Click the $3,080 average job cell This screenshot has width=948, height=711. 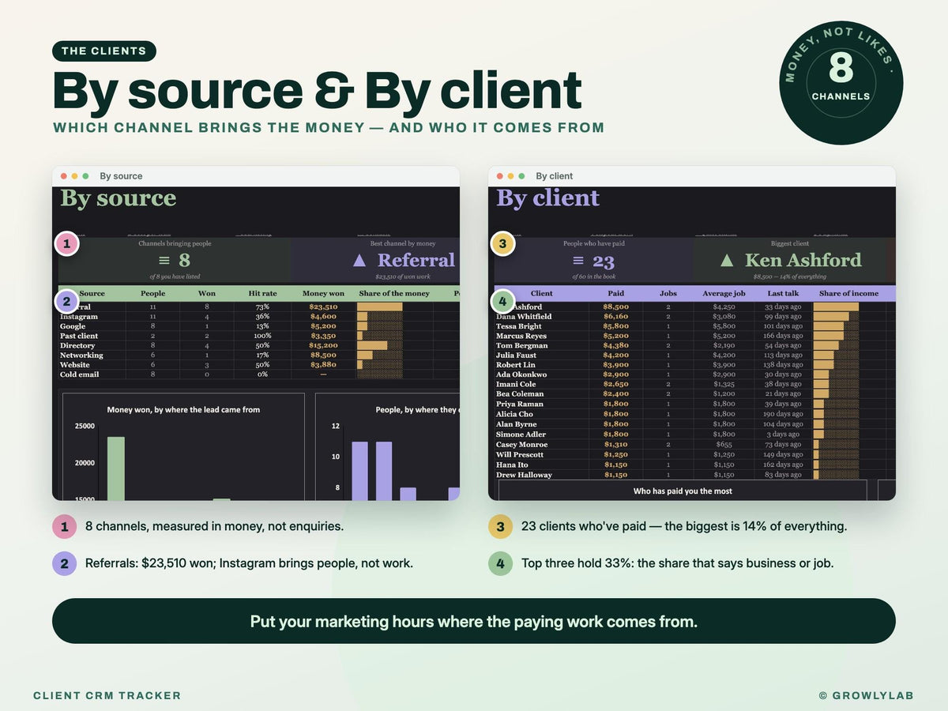[724, 316]
